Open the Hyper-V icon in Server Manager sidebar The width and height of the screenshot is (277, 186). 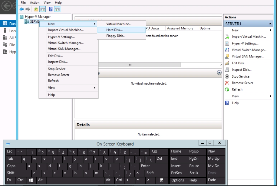tap(5, 52)
